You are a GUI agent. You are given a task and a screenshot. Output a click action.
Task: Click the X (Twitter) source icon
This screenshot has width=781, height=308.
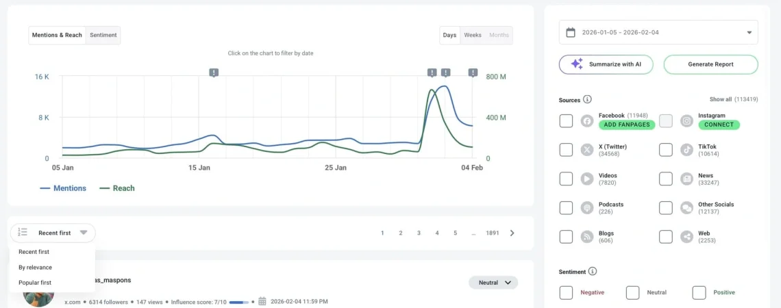point(587,150)
